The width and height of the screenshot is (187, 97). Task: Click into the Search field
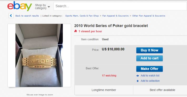pos(120,6)
